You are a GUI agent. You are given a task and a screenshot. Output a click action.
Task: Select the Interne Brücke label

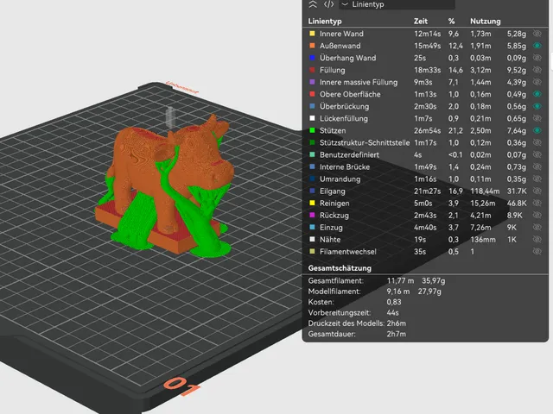point(345,166)
